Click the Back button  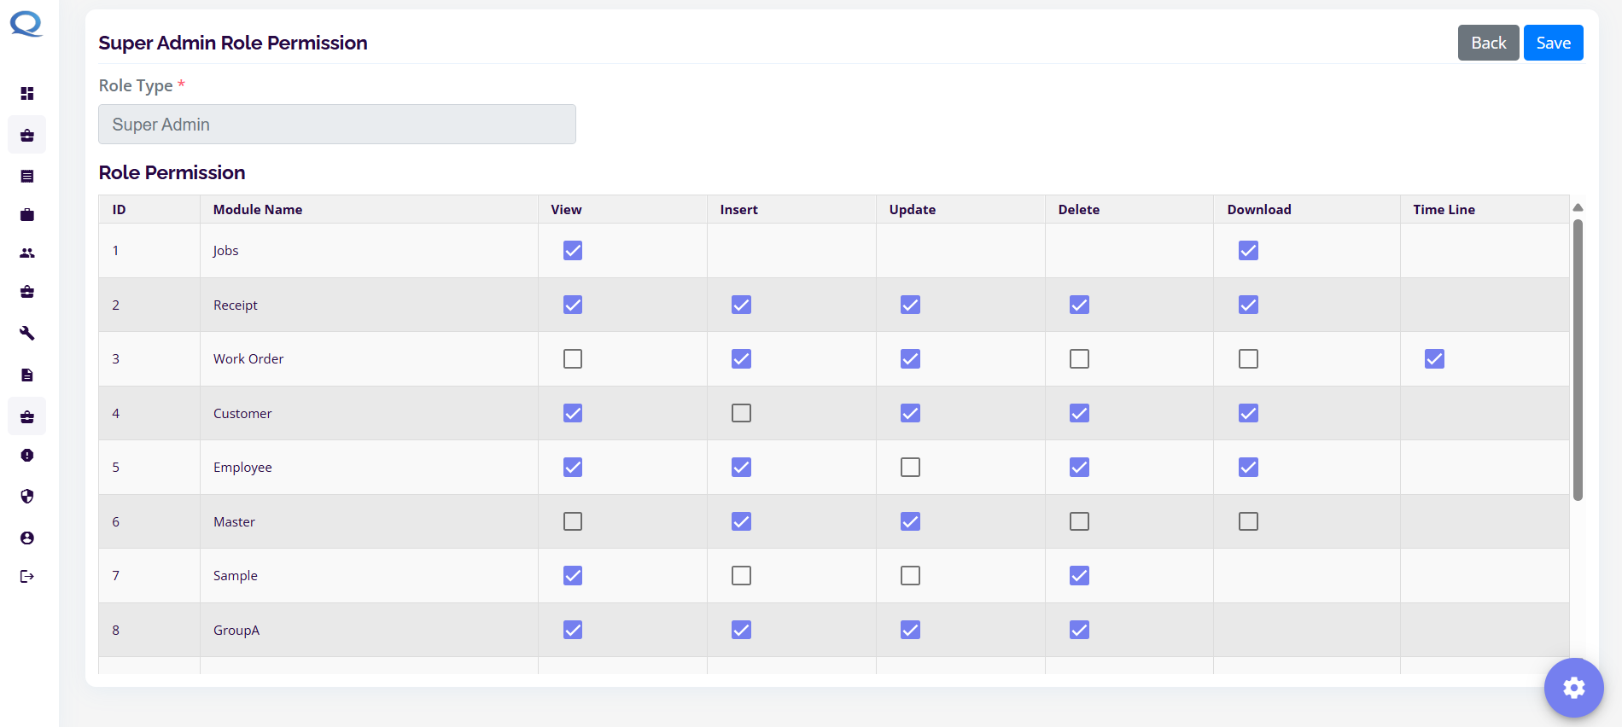[1488, 43]
